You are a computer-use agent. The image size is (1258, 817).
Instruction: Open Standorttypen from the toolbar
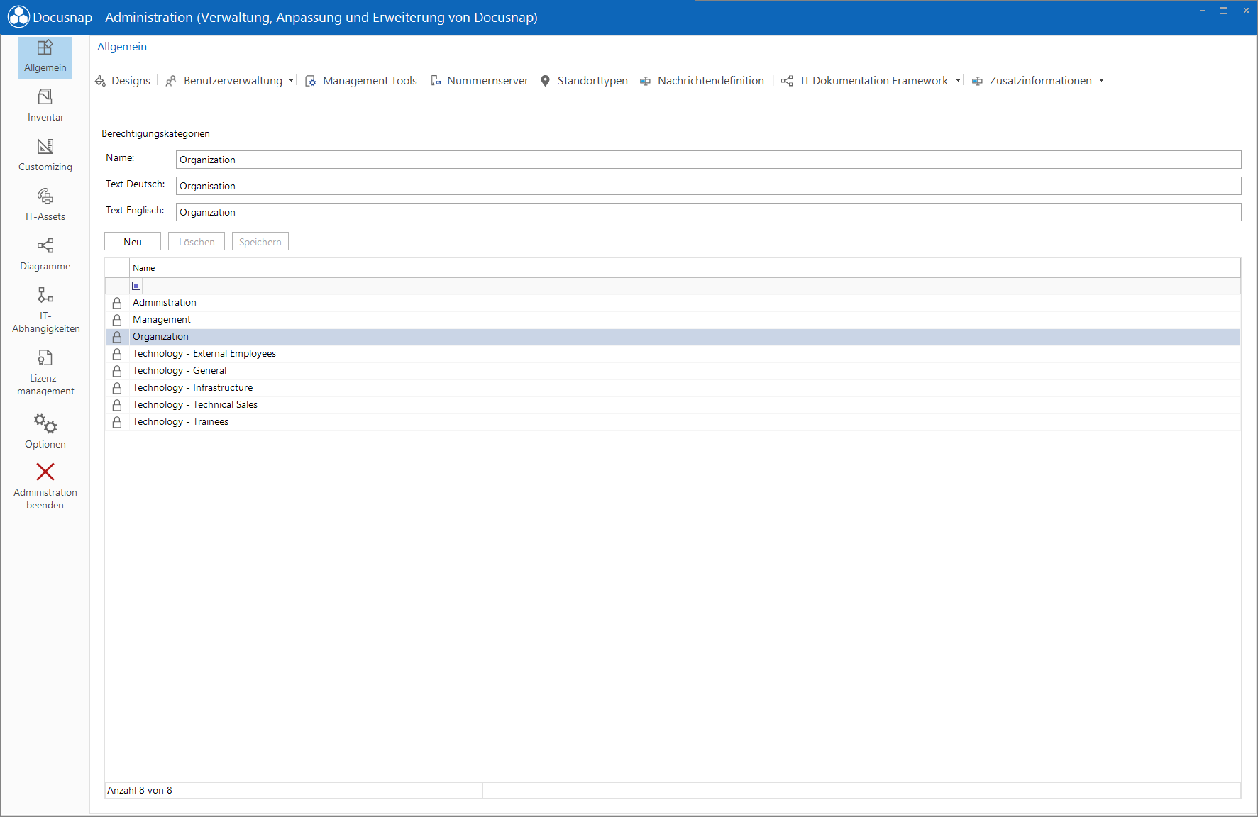click(x=584, y=81)
